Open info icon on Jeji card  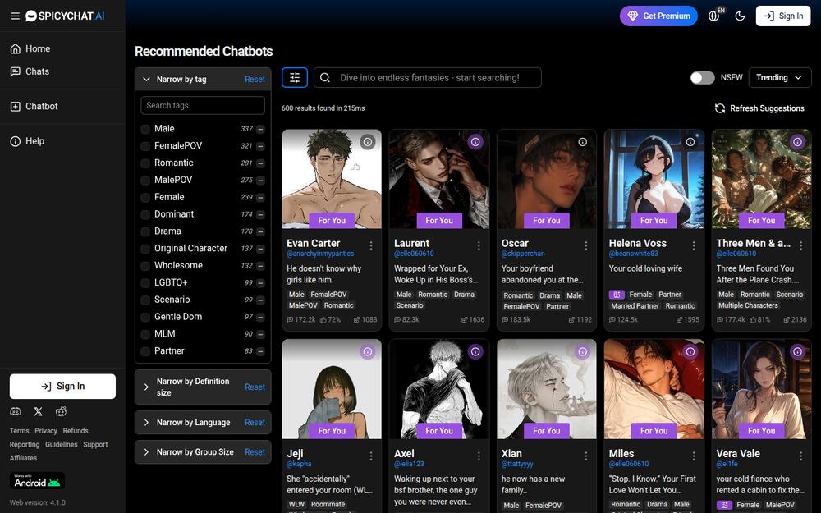[x=368, y=352]
